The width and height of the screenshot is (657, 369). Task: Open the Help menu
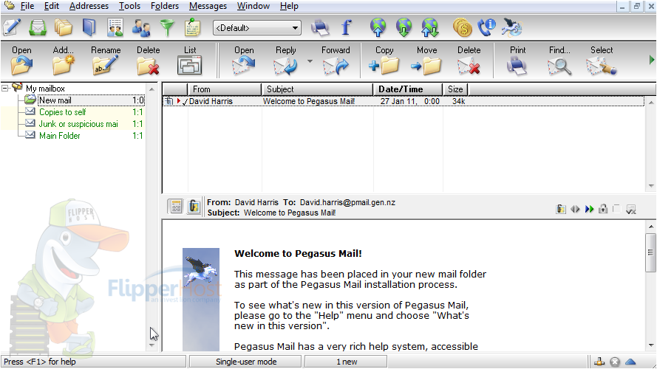289,6
